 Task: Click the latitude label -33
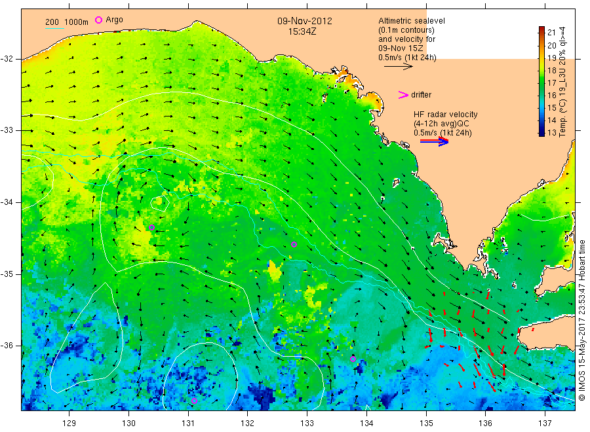point(7,130)
